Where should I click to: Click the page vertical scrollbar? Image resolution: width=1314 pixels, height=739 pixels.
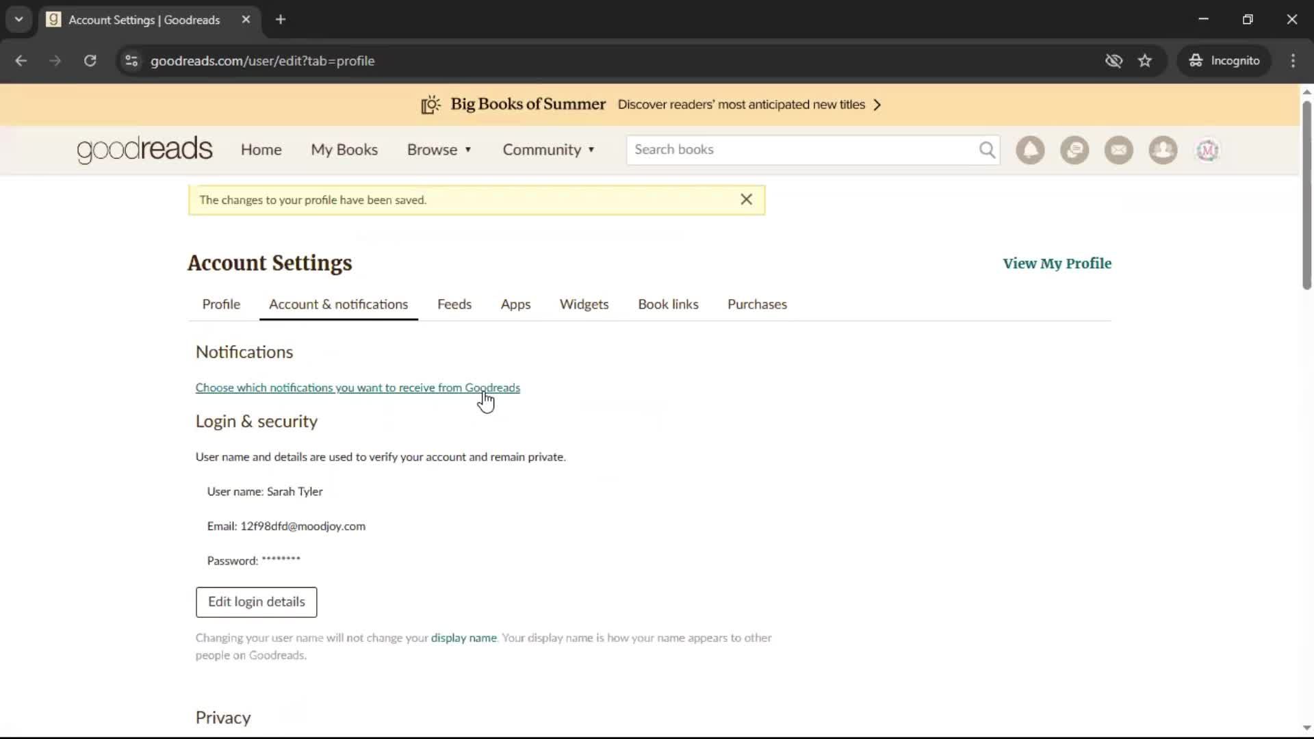tap(1306, 195)
